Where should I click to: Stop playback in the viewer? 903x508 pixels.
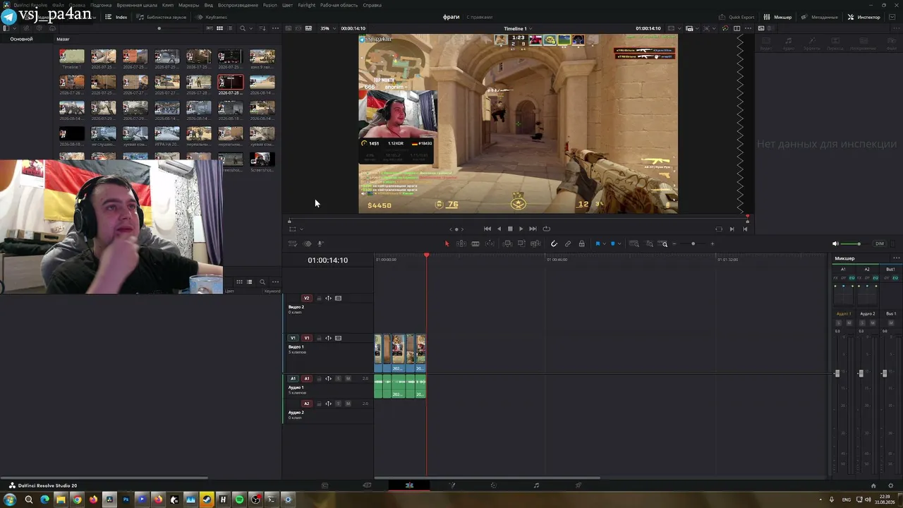510,229
